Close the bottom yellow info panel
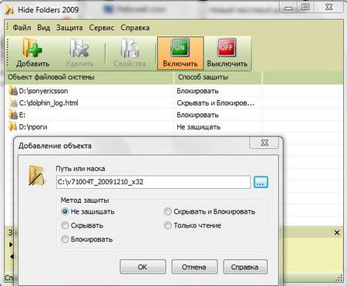347x286 pixels. (337, 233)
